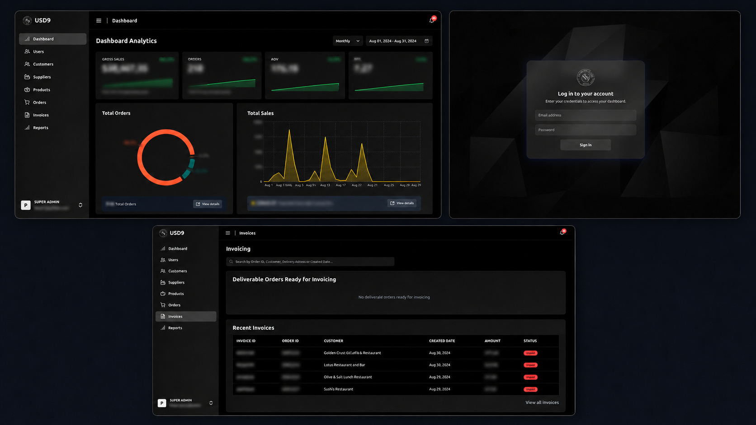Click Dashboard icon in the Invoices window sidebar
The image size is (756, 425).
[163, 249]
